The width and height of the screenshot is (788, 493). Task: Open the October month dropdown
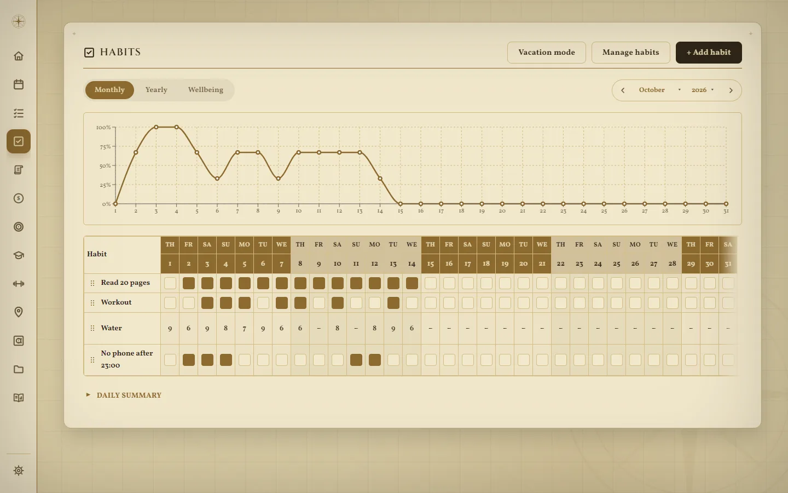coord(659,90)
